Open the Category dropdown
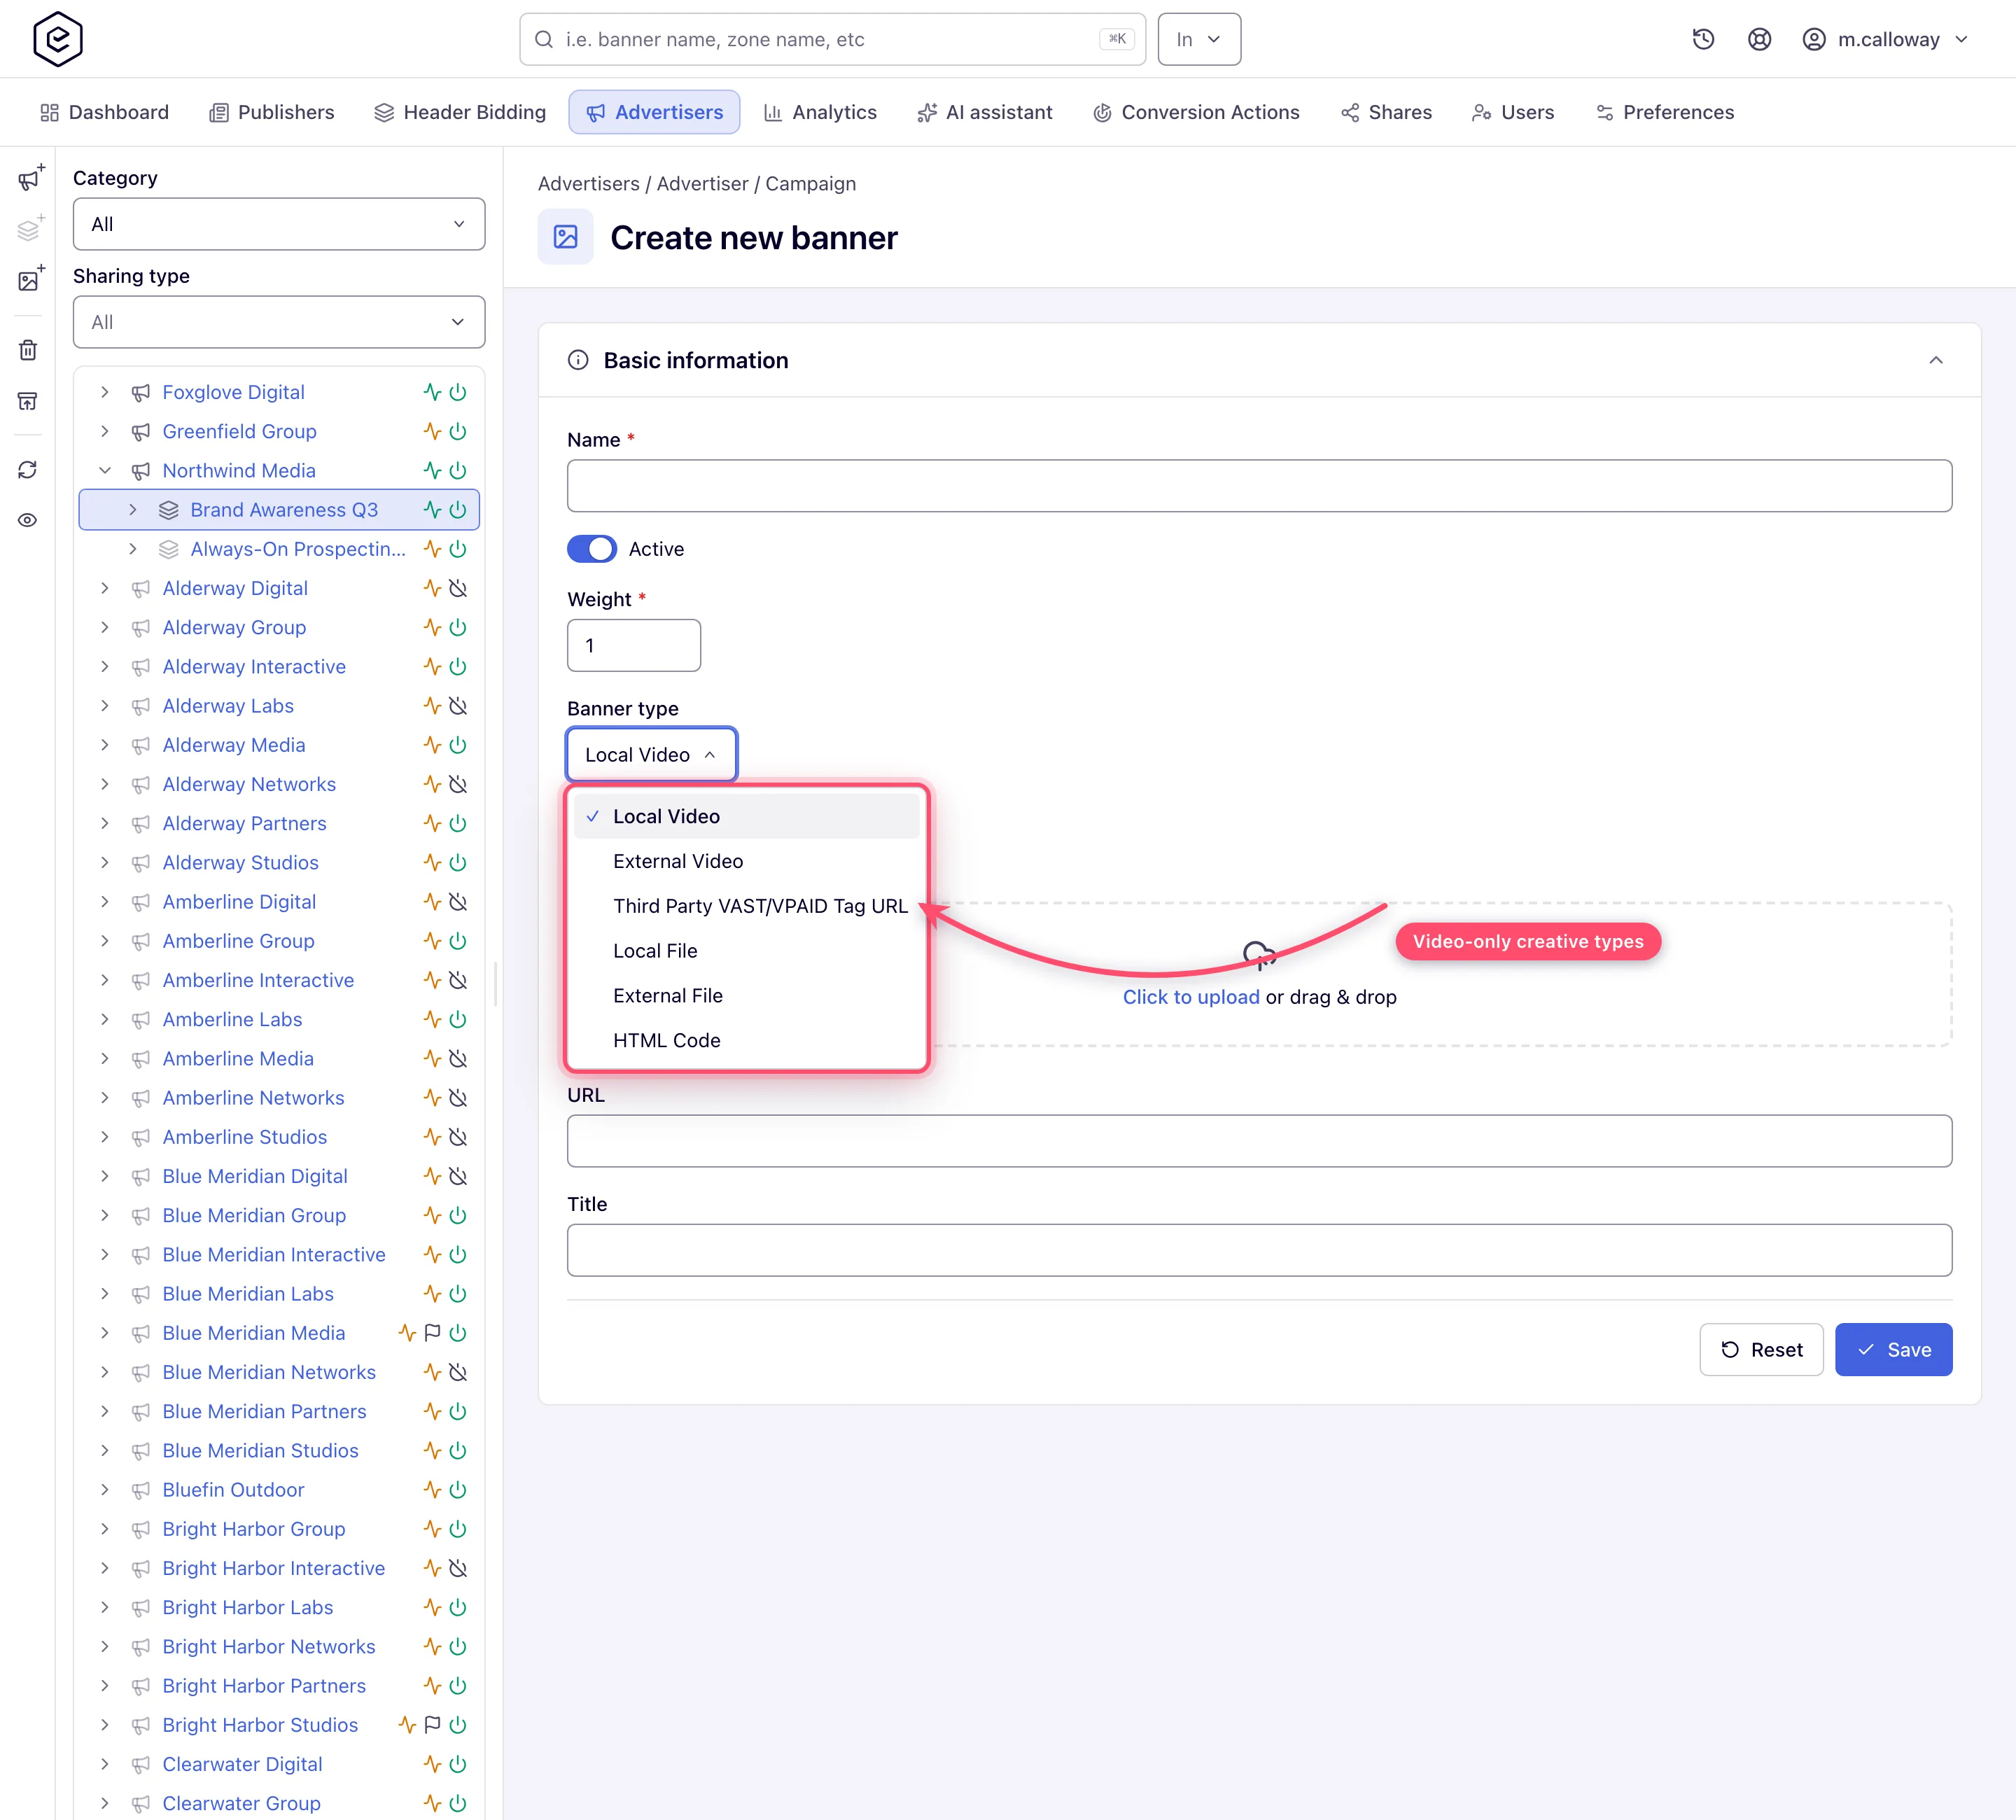The width and height of the screenshot is (2016, 1820). [x=279, y=224]
